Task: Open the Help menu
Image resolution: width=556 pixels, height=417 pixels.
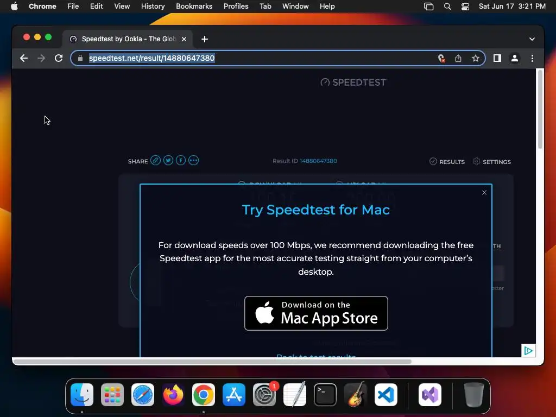Action: coord(327,7)
